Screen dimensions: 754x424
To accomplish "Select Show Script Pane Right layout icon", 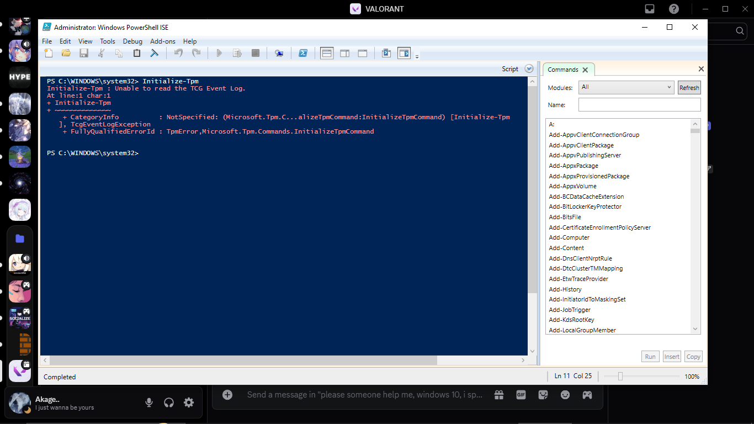I will pyautogui.click(x=344, y=54).
